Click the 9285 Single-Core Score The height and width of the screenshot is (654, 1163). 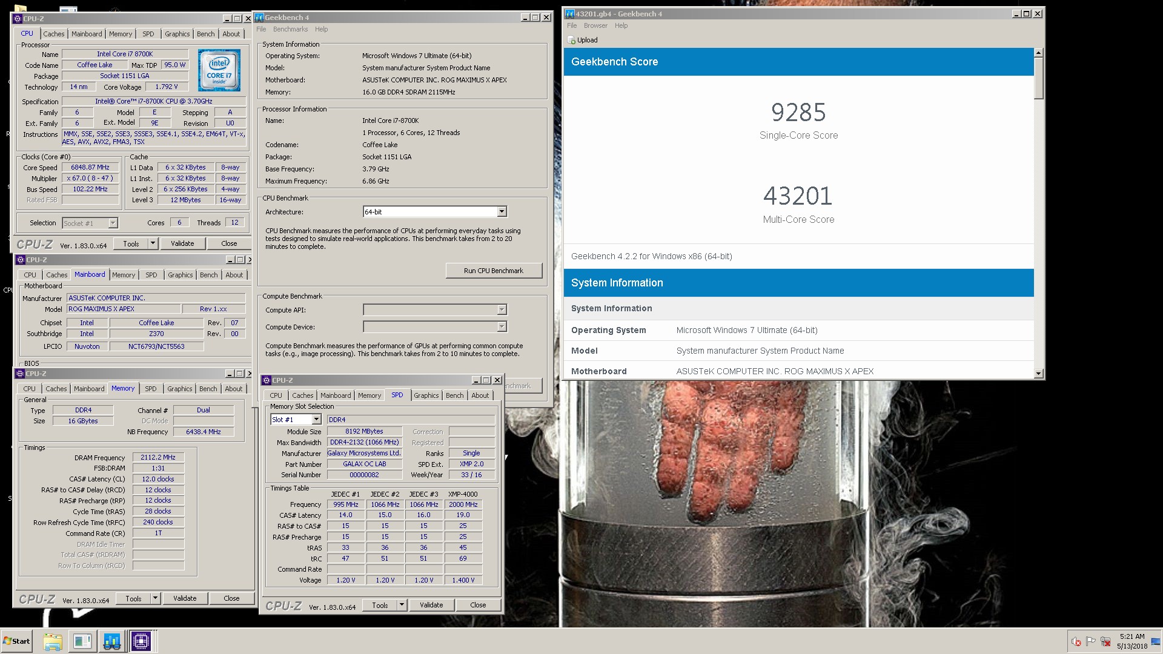click(798, 113)
